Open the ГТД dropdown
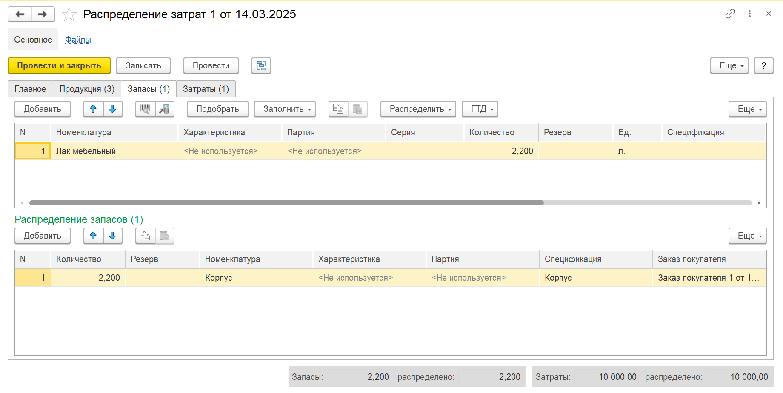This screenshot has width=783, height=393. [480, 109]
